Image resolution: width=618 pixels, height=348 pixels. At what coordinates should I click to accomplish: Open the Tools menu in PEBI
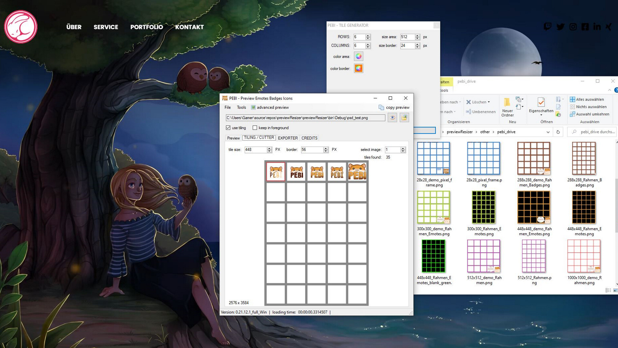click(x=241, y=107)
